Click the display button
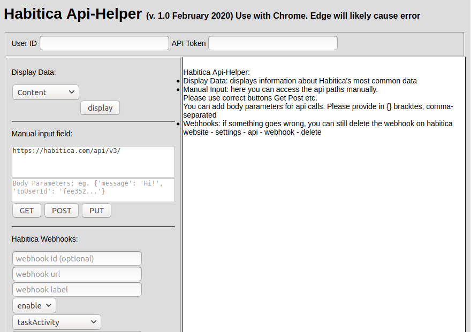471x332 pixels. pyautogui.click(x=100, y=108)
